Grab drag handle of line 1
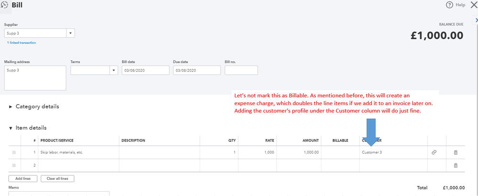Viewport: 478px width, 196px height. coord(14,152)
